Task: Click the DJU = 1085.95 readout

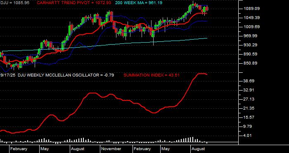Action: 14,3
